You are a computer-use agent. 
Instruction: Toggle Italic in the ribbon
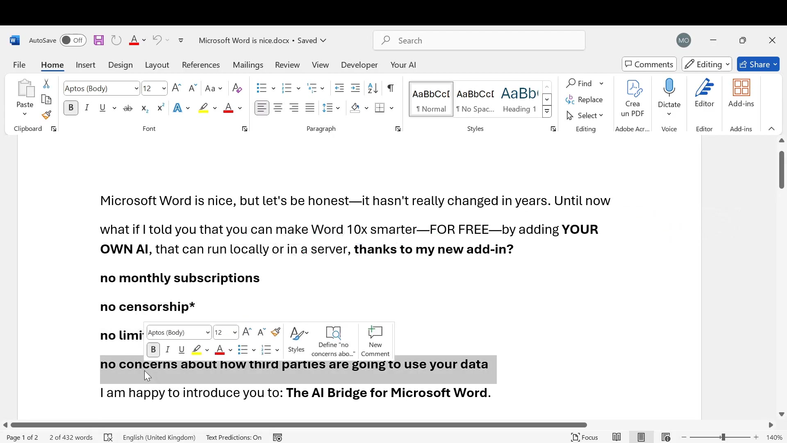tap(87, 108)
